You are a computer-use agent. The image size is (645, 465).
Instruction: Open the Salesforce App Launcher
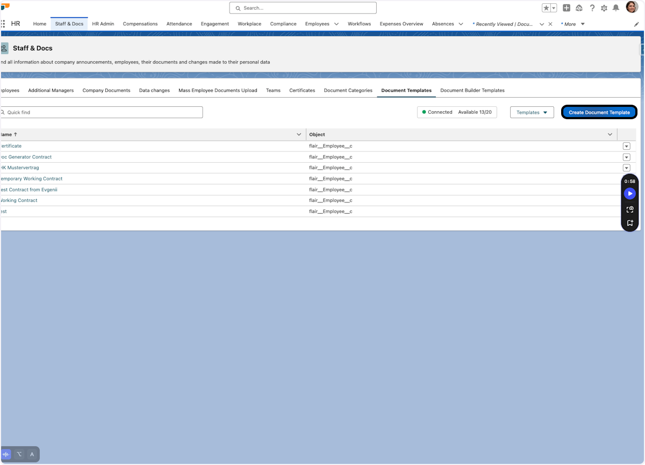[4, 24]
